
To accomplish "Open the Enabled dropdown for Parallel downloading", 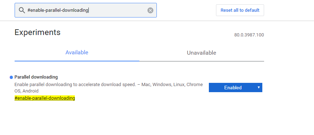I will 236,87.
